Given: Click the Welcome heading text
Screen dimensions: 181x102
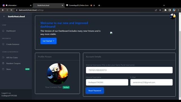Looking at the screenshot, I should click(64, 25).
